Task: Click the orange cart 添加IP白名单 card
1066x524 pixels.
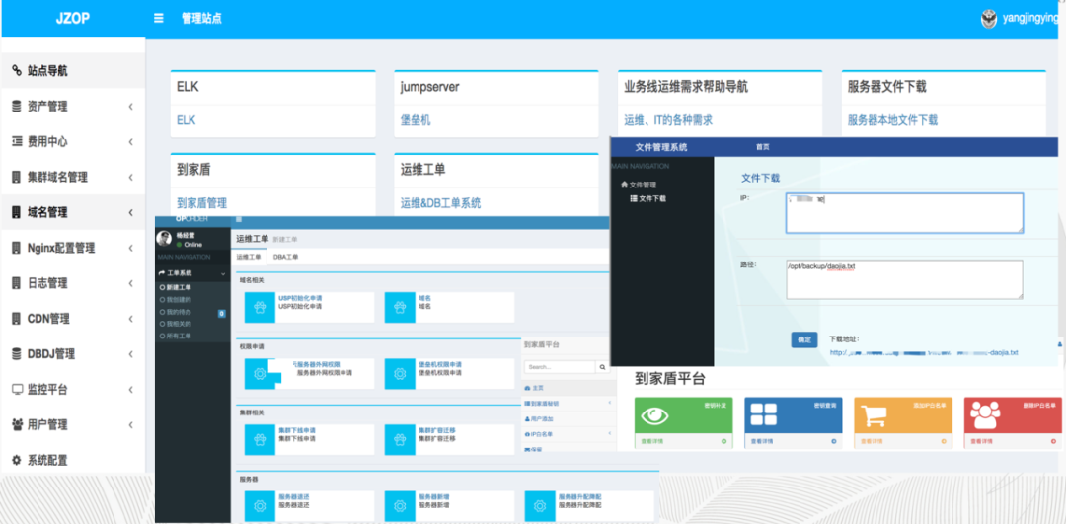Action: tap(903, 422)
